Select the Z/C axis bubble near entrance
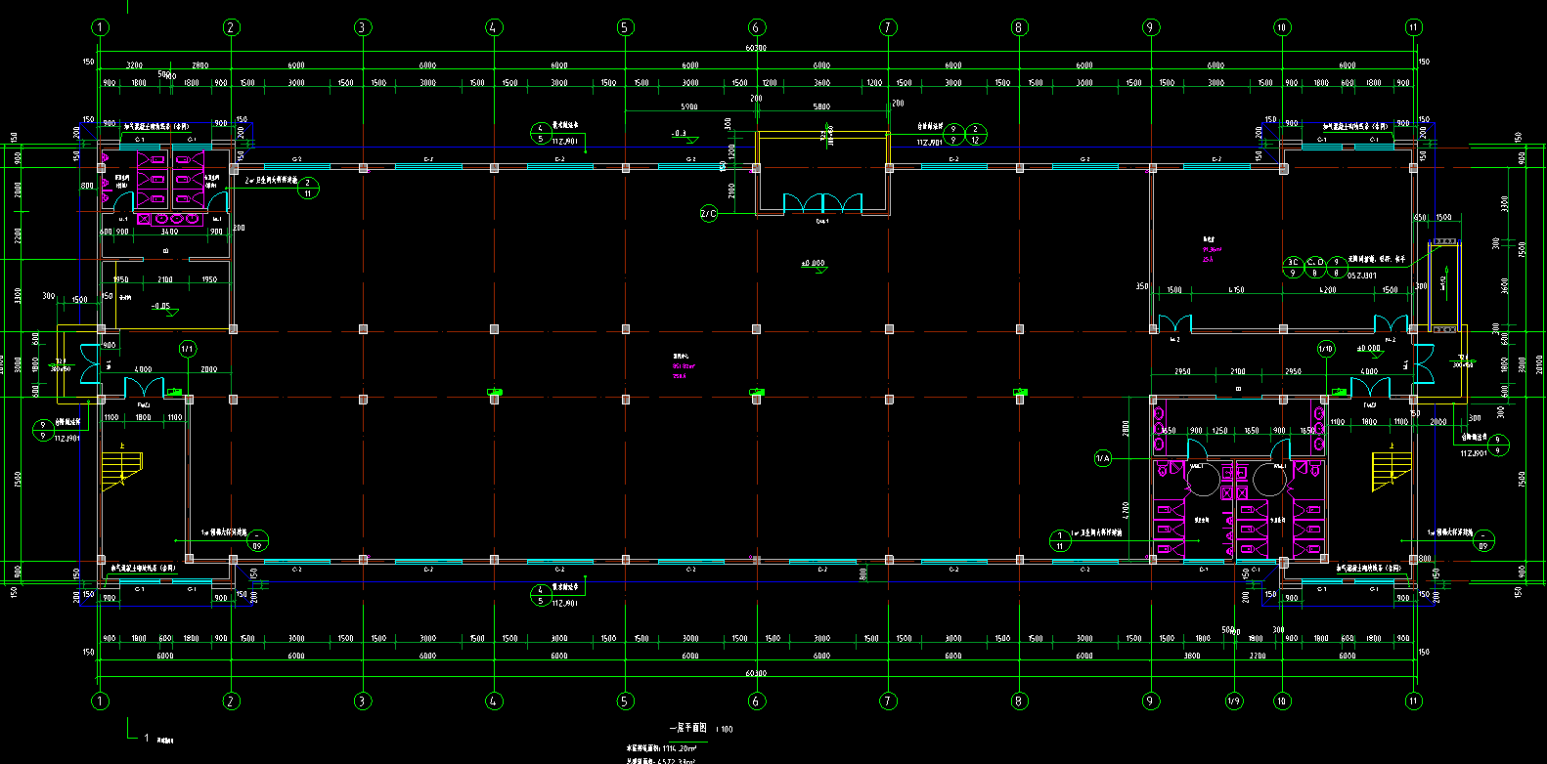Viewport: 1547px width, 764px height. tap(708, 213)
